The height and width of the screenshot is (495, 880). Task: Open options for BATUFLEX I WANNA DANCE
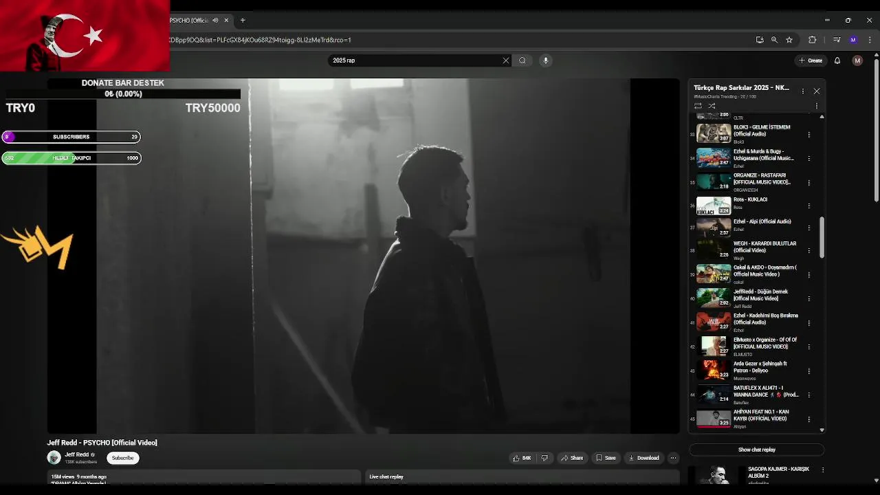808,395
